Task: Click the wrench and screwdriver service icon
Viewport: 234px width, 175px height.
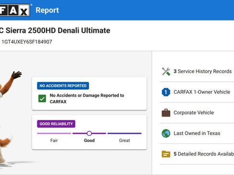Action: (166, 71)
